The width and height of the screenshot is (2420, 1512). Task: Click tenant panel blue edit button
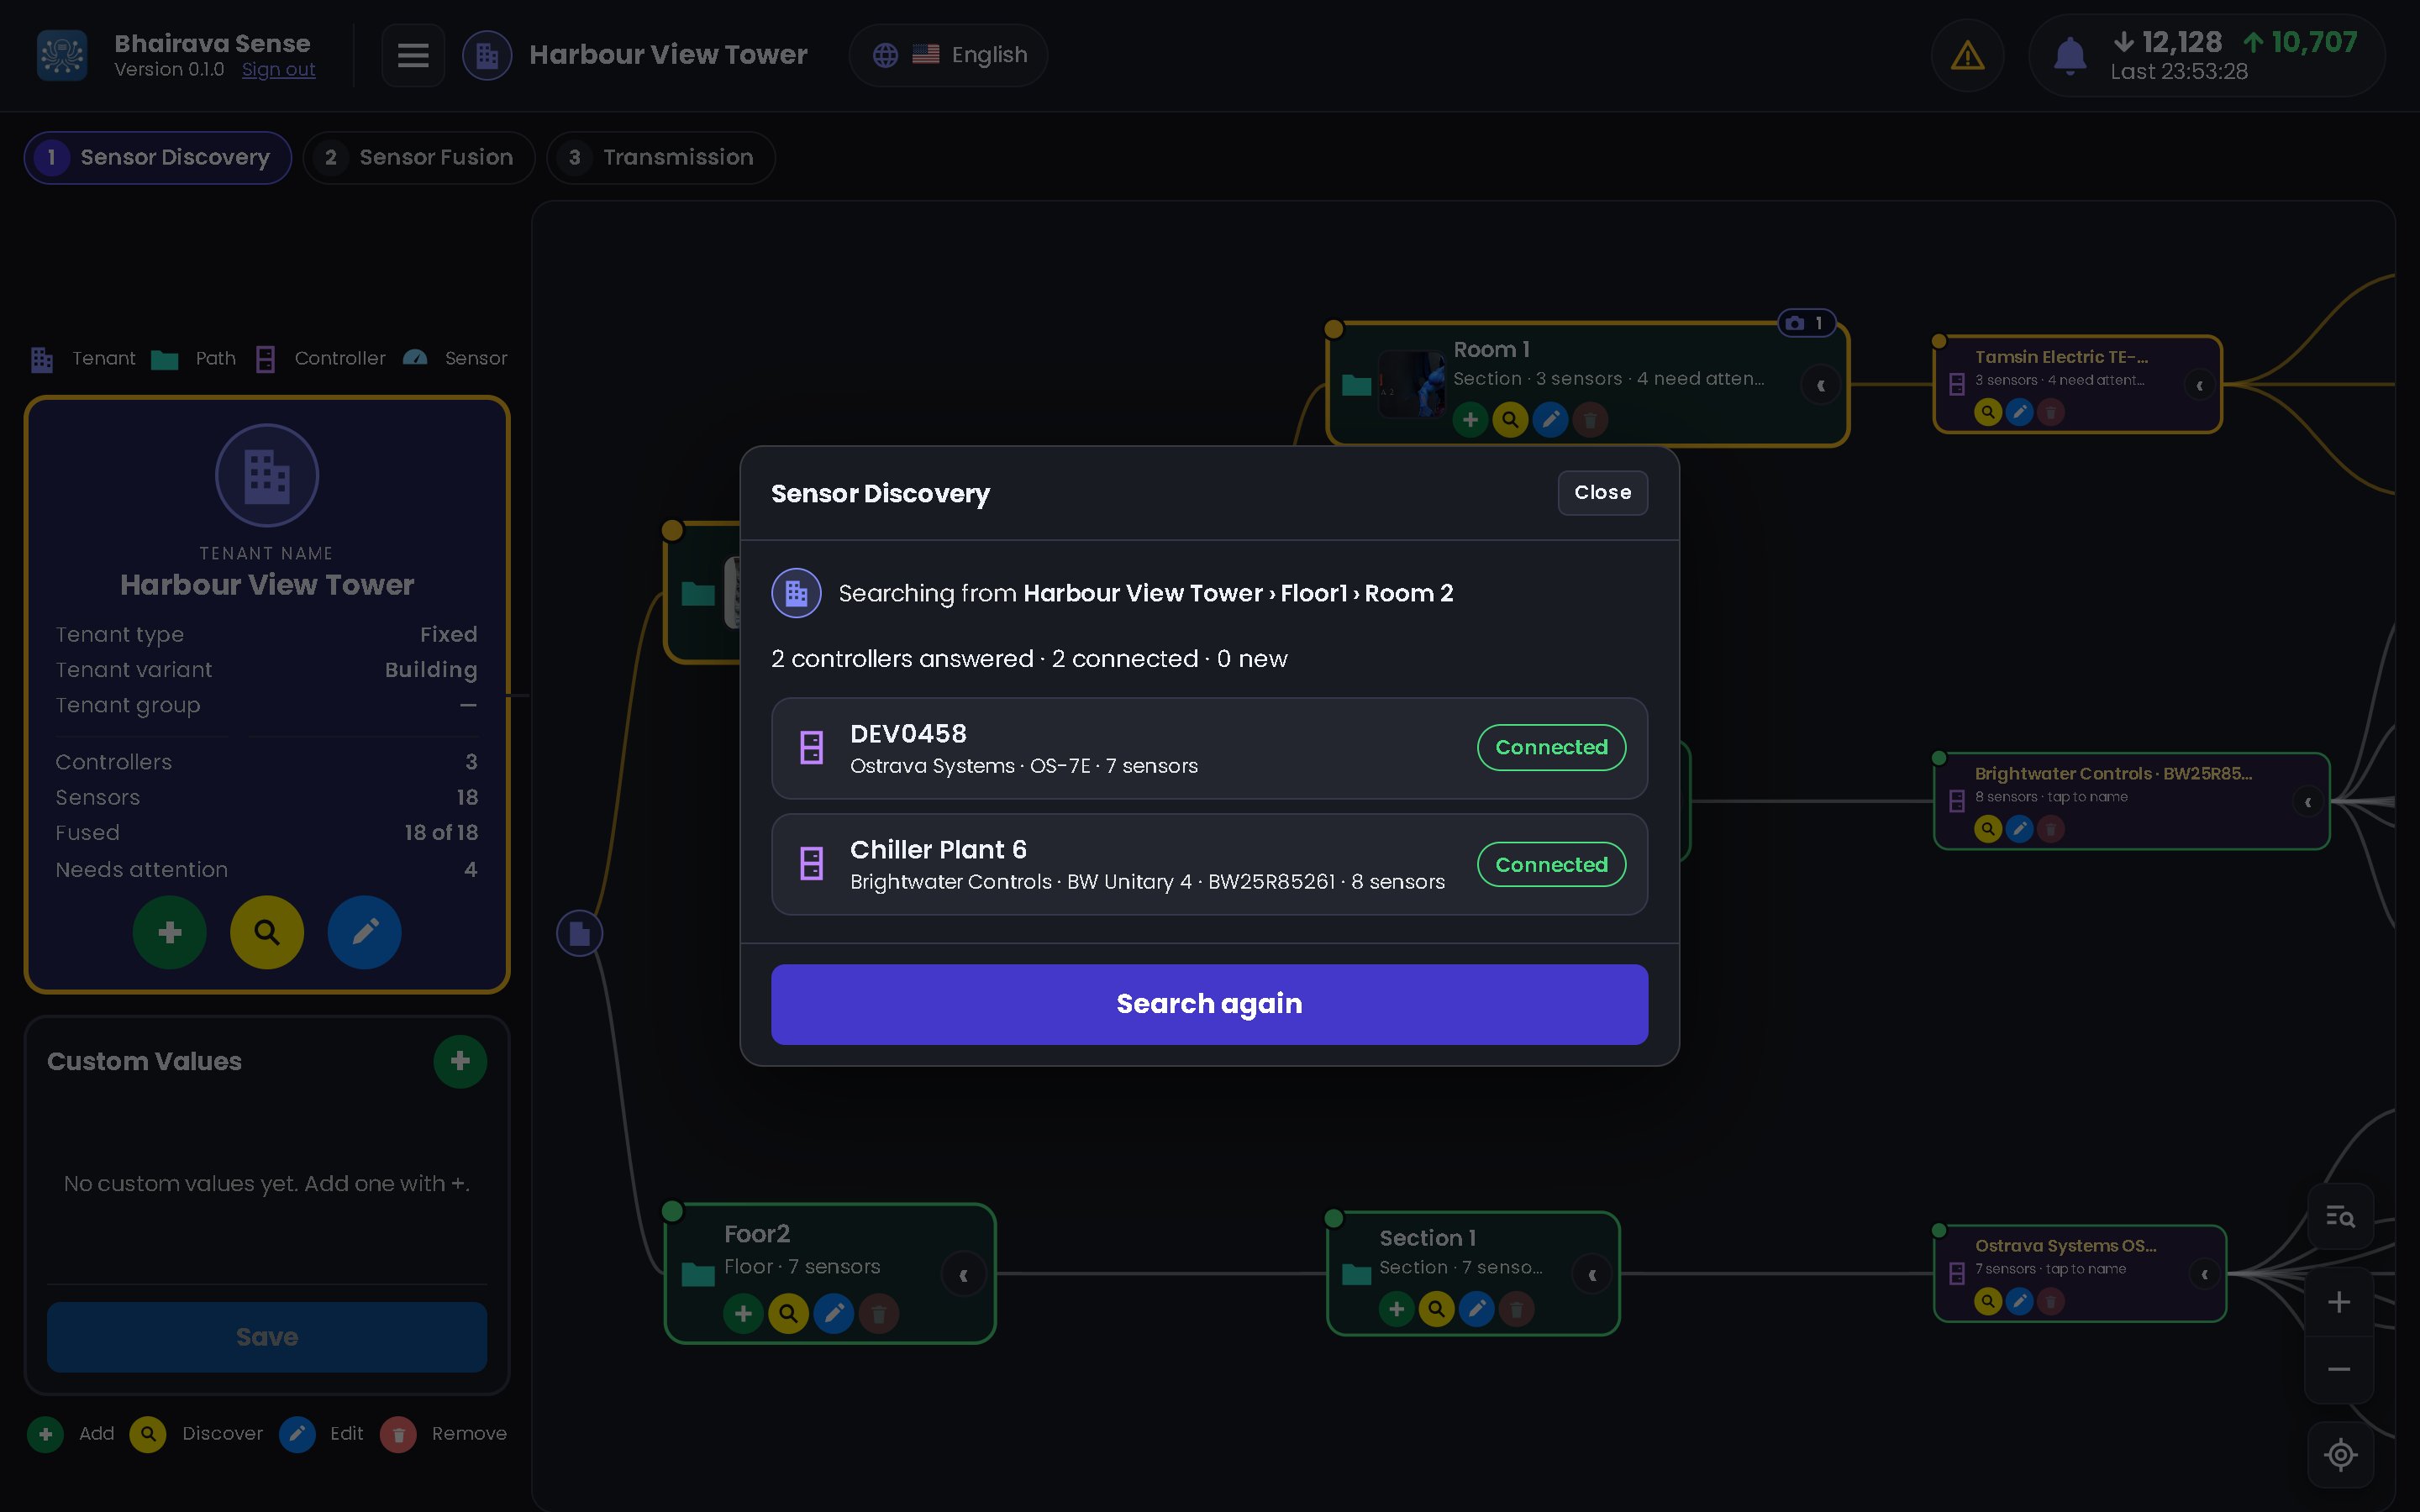(365, 932)
